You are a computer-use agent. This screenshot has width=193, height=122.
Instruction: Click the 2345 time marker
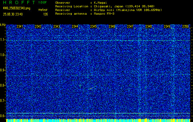pos(93,26)
